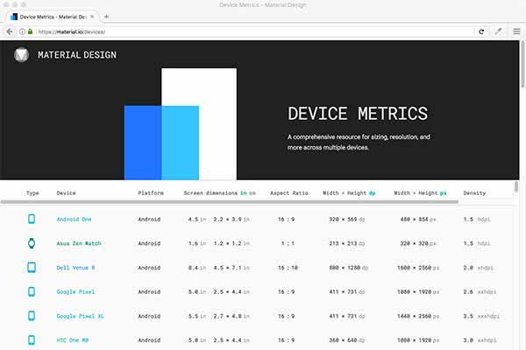Screen dimensions: 526x350
Task: Close the Device Metrics tab
Action: click(x=92, y=17)
